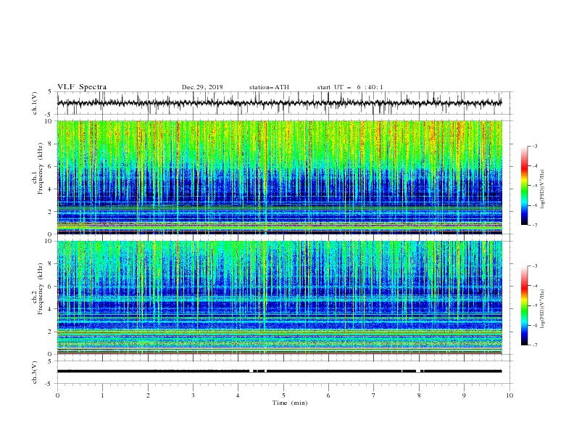Click the log(PSD) label of the ch.1 color bar
Viewport: 574px width, 444px height.
point(543,189)
